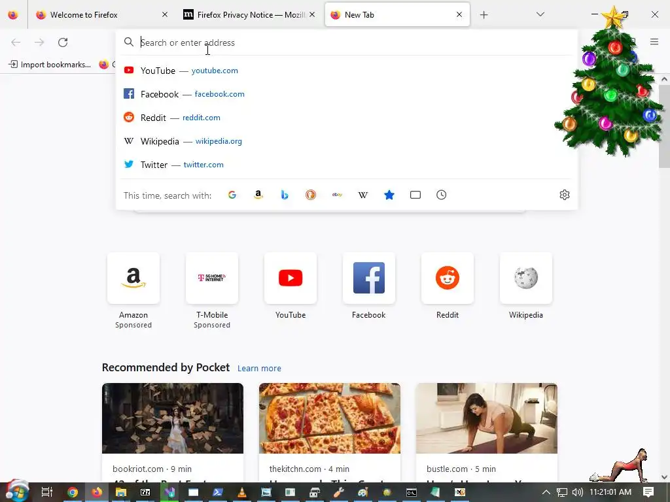Choose Facebook facebook.com suggestion
The height and width of the screenshot is (502, 670).
click(x=347, y=94)
